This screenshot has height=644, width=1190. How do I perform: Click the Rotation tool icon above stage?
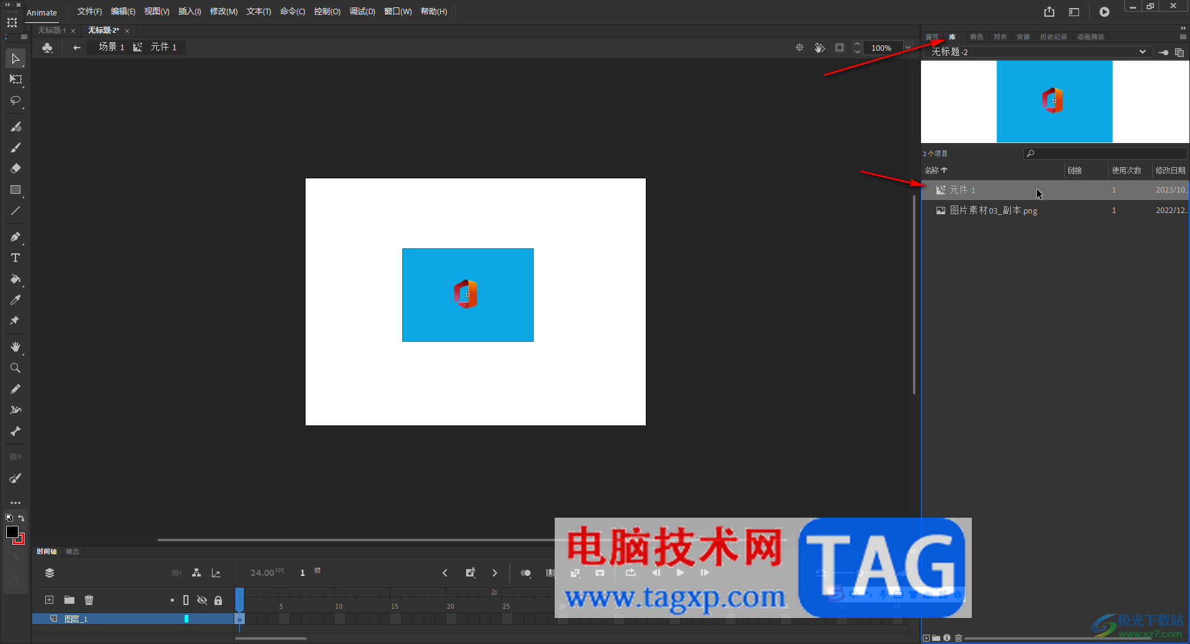pos(819,48)
